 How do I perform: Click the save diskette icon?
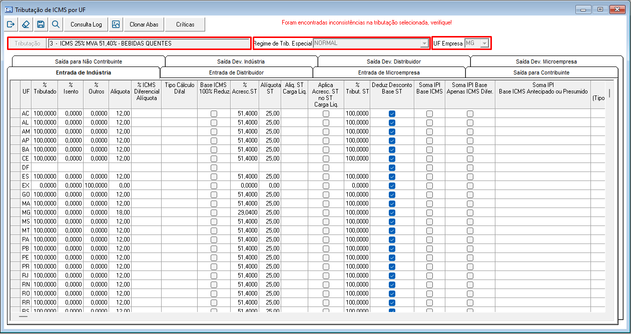tap(41, 24)
